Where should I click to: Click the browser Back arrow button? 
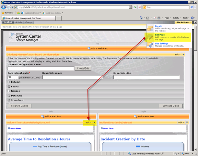pos(4,7)
